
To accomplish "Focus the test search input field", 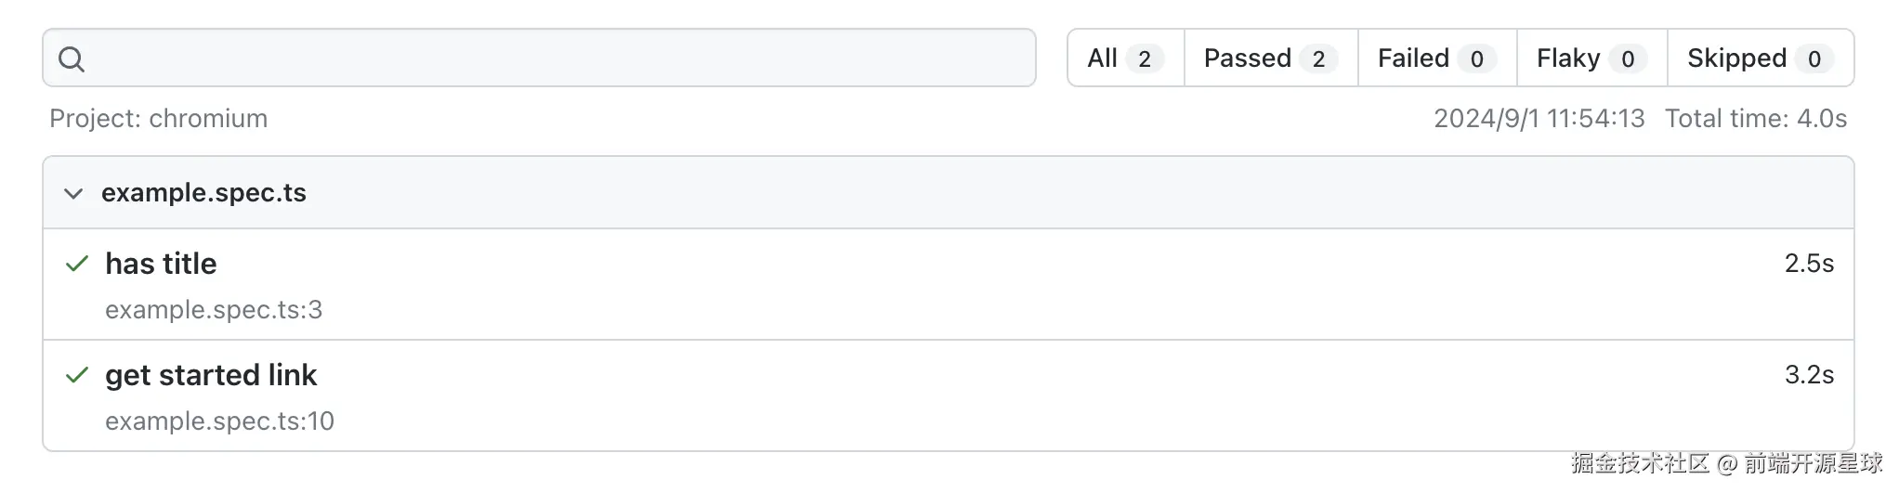I will 557,58.
